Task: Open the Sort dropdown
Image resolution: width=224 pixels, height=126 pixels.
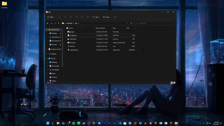Action: click(x=96, y=17)
